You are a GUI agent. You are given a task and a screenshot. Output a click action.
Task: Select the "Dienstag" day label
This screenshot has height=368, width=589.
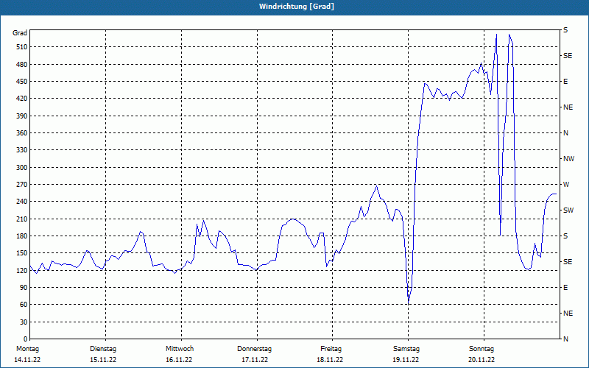(x=103, y=349)
